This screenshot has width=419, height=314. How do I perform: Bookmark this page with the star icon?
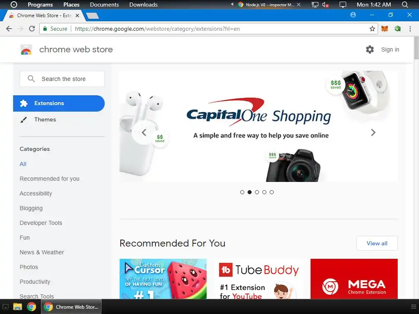pos(372,29)
